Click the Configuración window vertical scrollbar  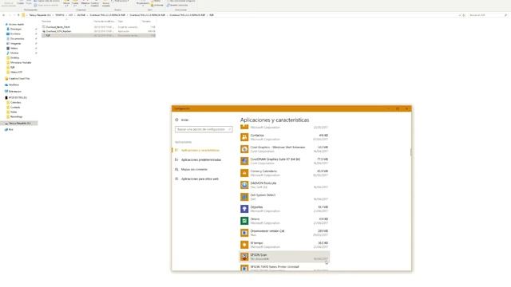click(x=410, y=151)
